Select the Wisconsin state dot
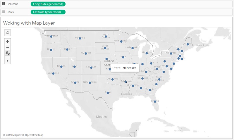Image resolution: width=234 pixels, height=140 pixels. point(133,48)
